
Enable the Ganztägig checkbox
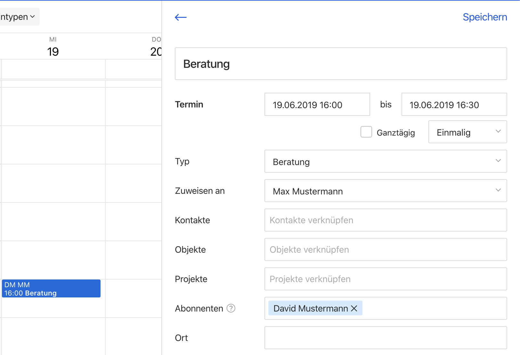click(366, 132)
